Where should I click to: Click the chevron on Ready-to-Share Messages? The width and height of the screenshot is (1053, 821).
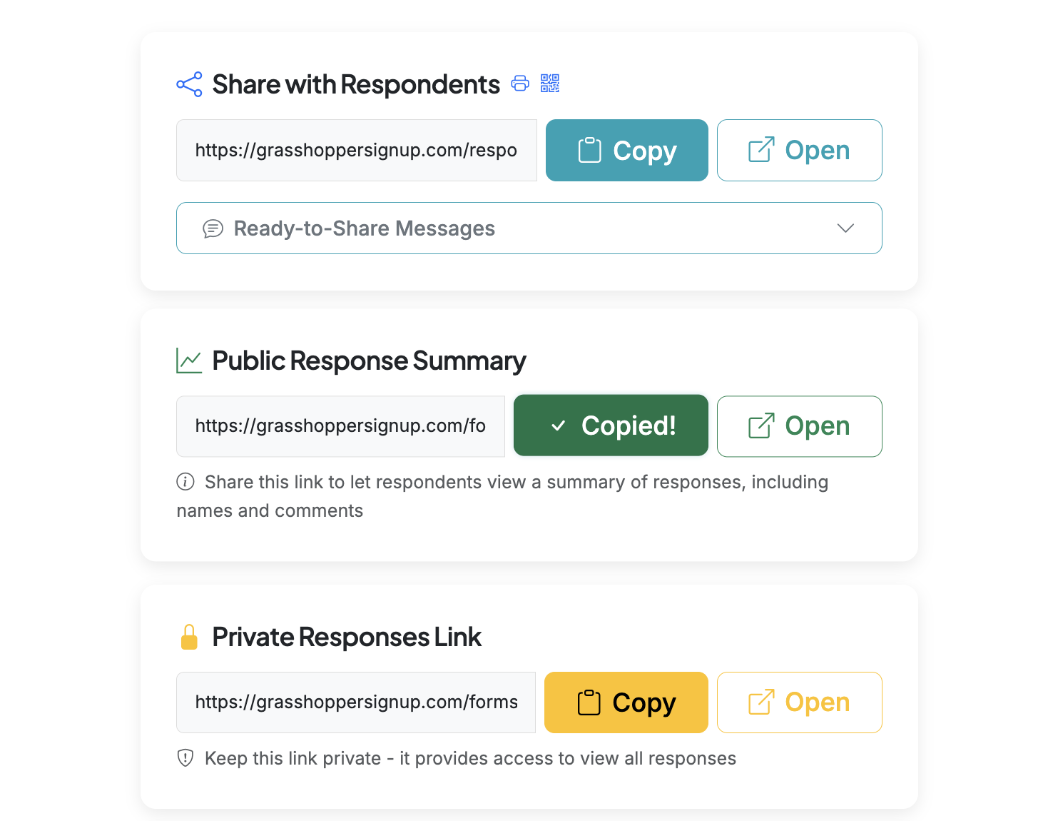[x=845, y=228]
